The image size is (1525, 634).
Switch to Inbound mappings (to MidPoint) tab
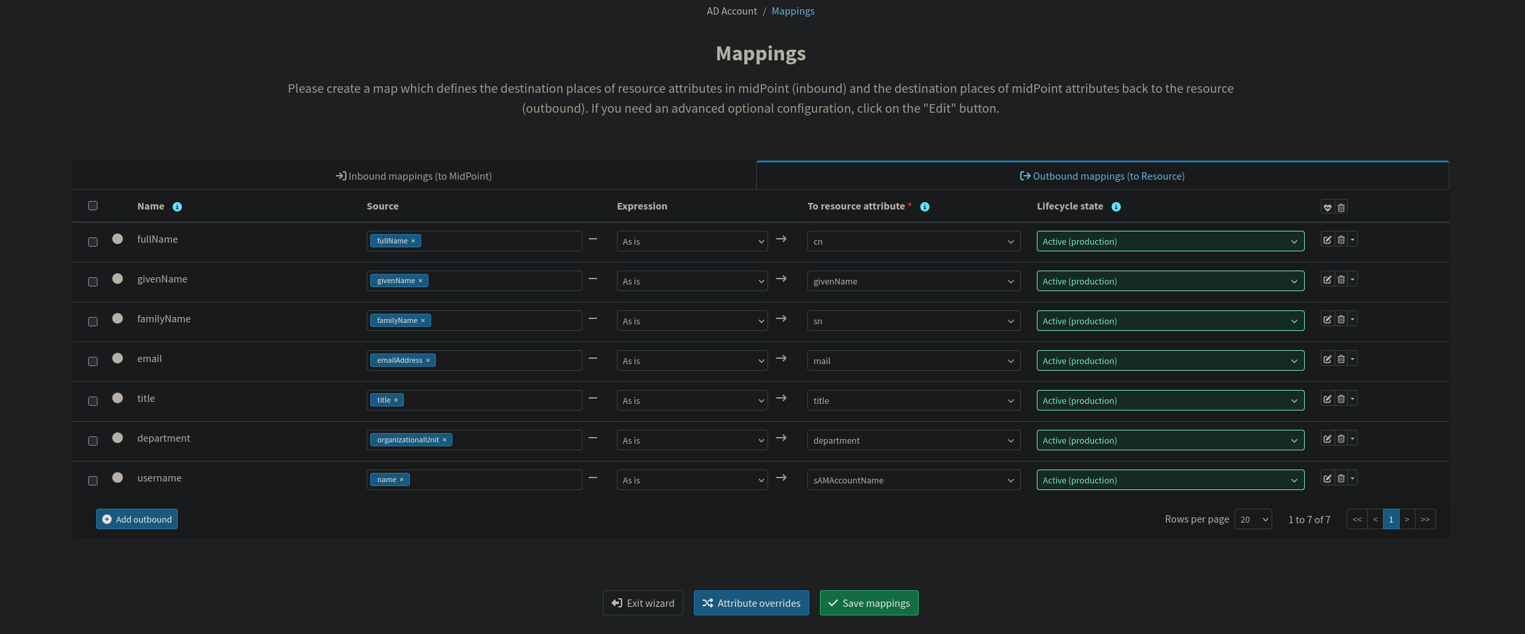(x=414, y=176)
